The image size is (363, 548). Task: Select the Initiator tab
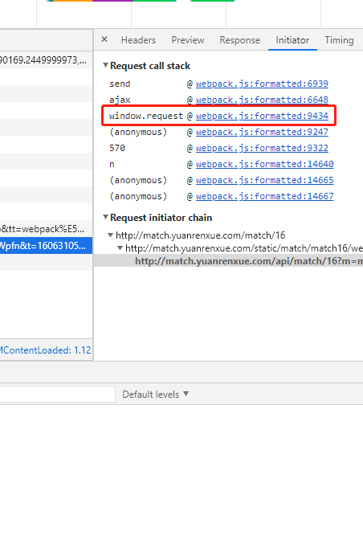(x=292, y=40)
